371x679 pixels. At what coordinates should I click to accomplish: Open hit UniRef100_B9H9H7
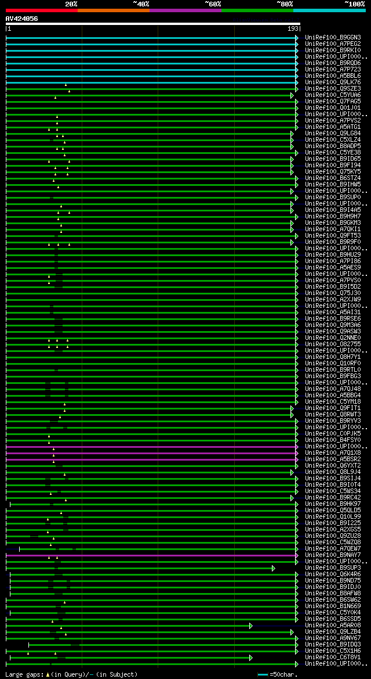tap(333, 217)
